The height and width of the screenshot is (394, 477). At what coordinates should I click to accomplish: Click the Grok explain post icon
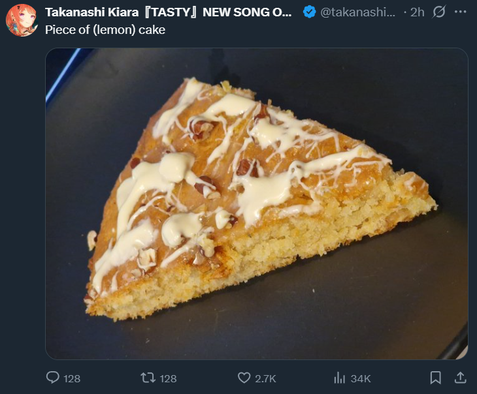(x=440, y=12)
